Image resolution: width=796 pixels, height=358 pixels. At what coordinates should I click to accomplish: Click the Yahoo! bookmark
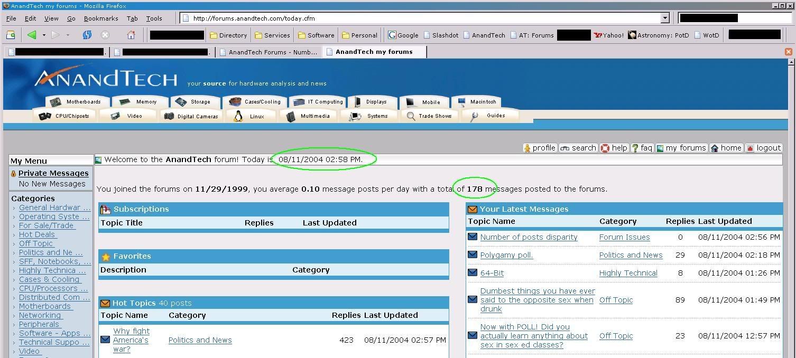[608, 35]
